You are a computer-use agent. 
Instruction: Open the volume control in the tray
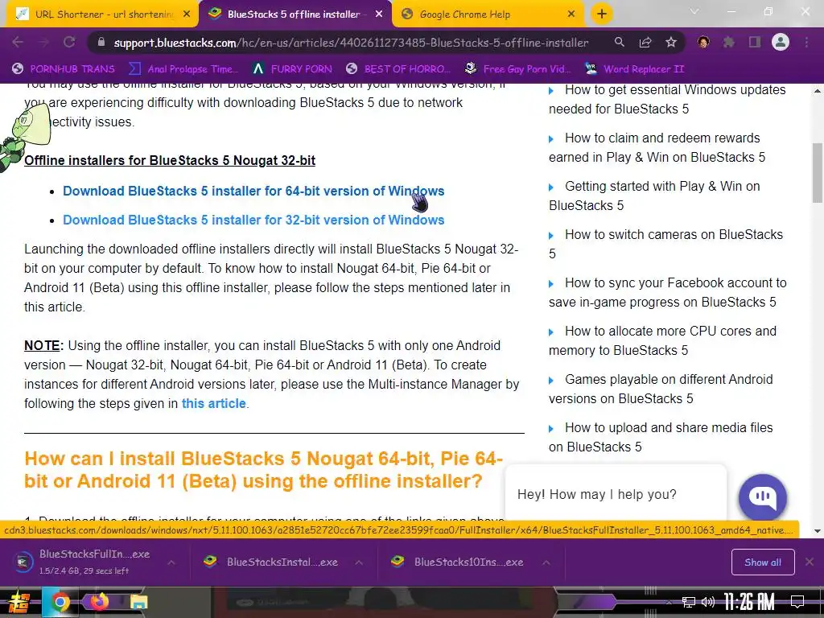[708, 602]
